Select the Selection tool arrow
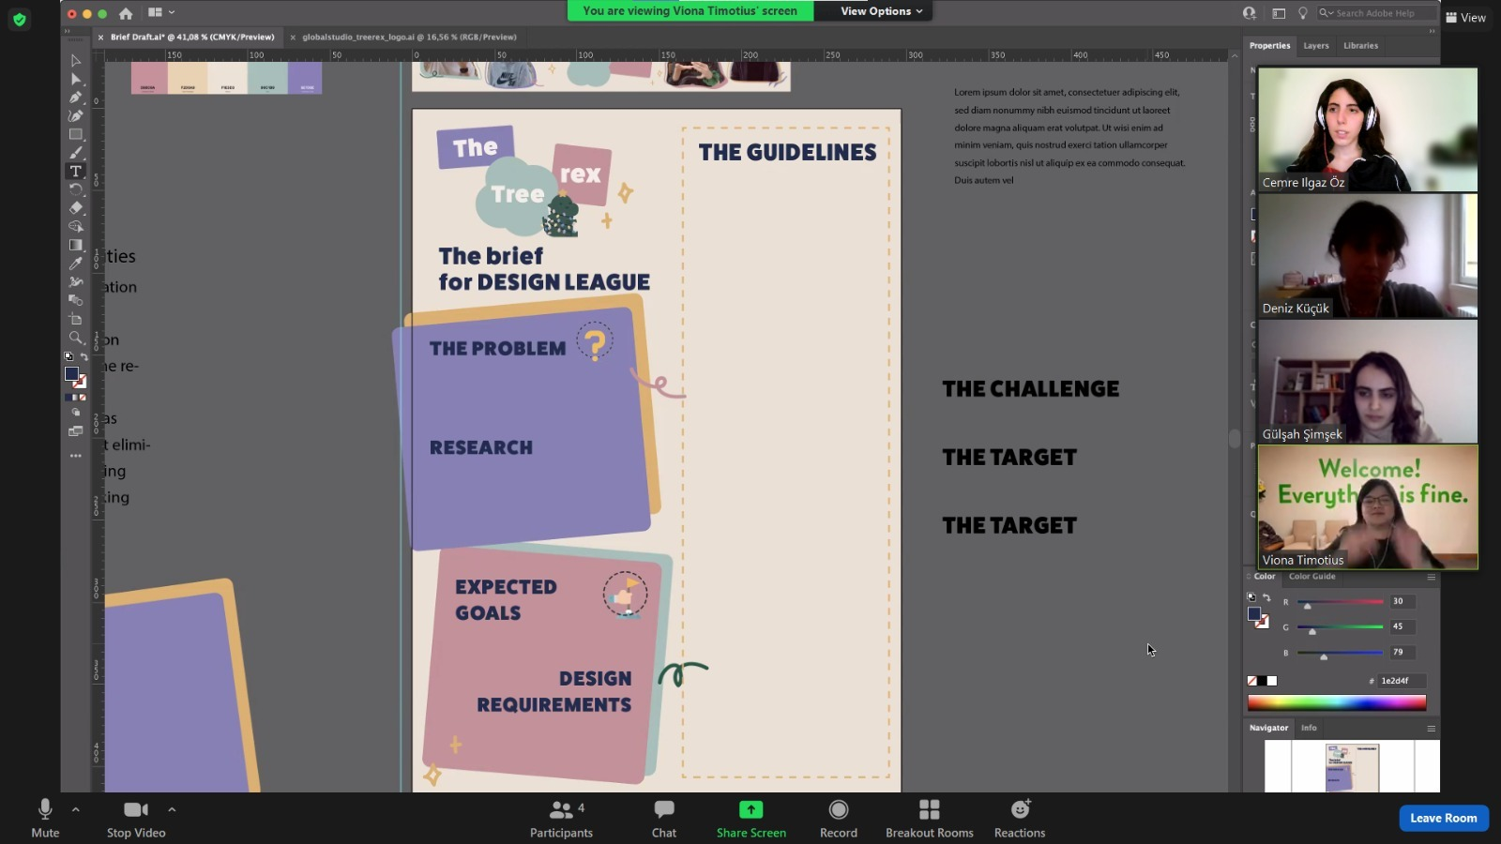 point(76,61)
